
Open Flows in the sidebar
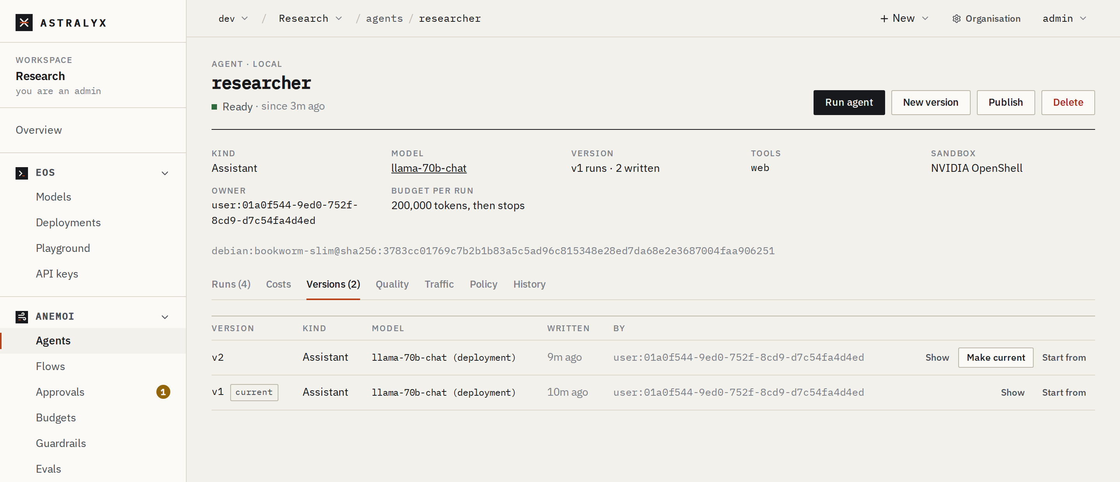pos(51,367)
